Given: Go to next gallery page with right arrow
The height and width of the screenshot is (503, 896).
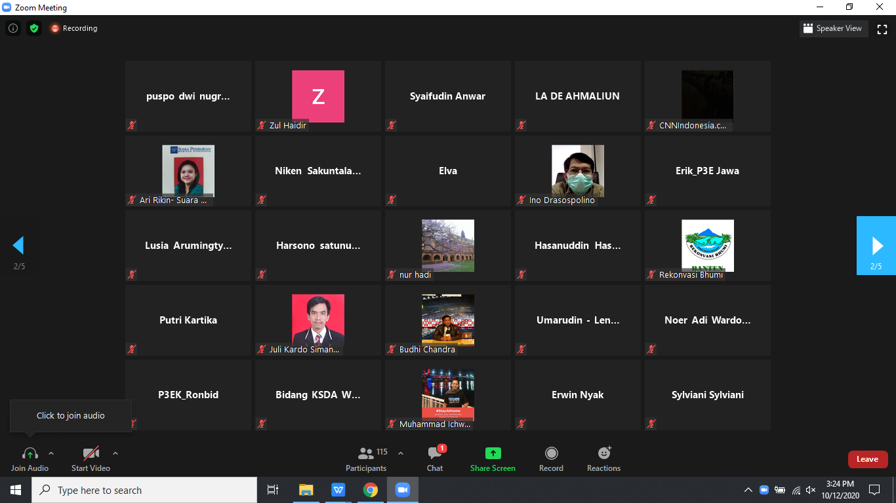Looking at the screenshot, I should pyautogui.click(x=876, y=246).
